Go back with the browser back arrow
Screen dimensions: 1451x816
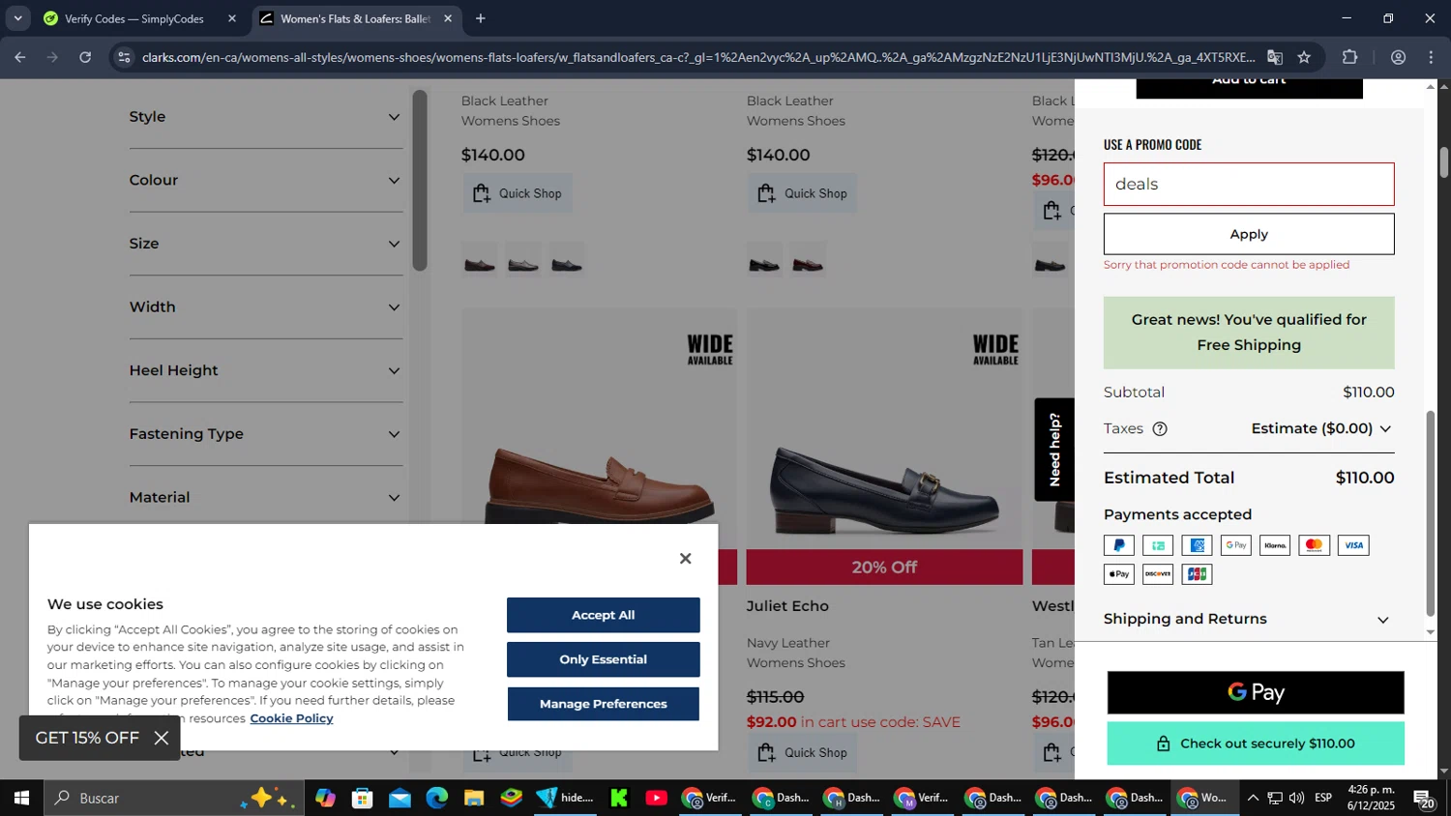pyautogui.click(x=20, y=57)
